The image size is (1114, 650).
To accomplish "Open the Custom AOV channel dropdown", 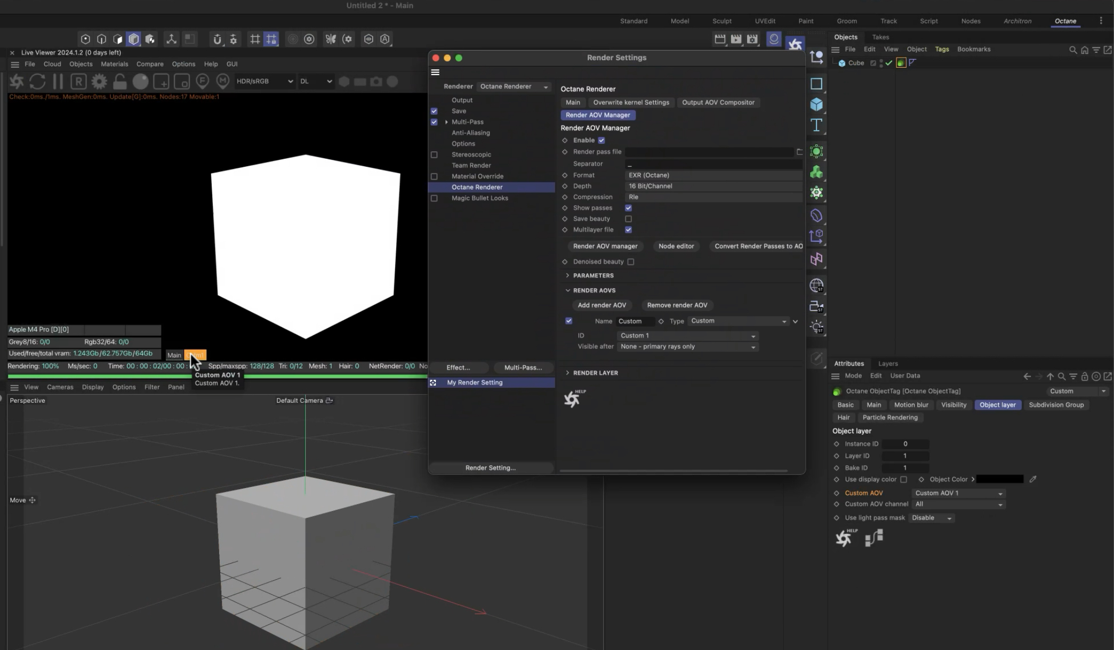I will pyautogui.click(x=958, y=504).
